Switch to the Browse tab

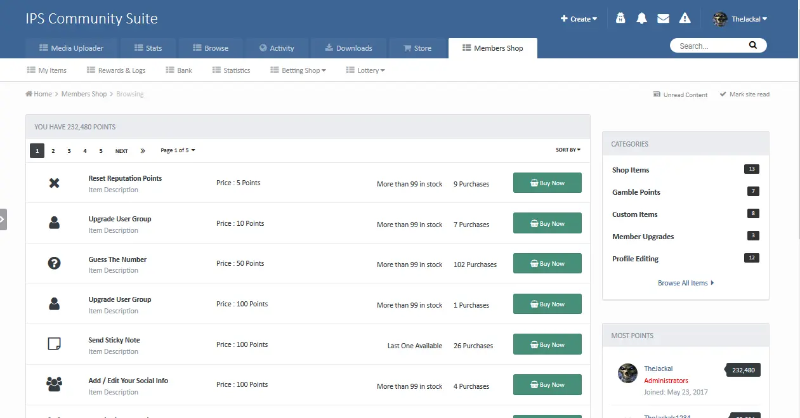(x=210, y=48)
